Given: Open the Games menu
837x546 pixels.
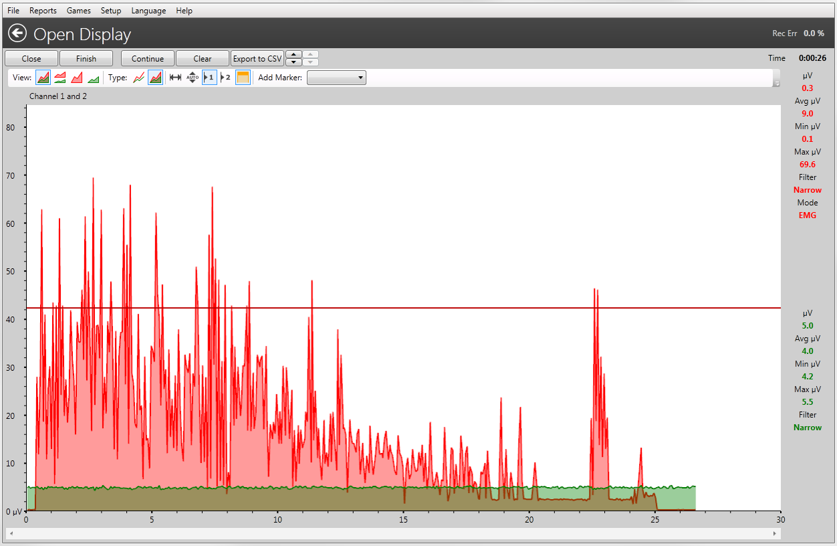Looking at the screenshot, I should (x=79, y=11).
